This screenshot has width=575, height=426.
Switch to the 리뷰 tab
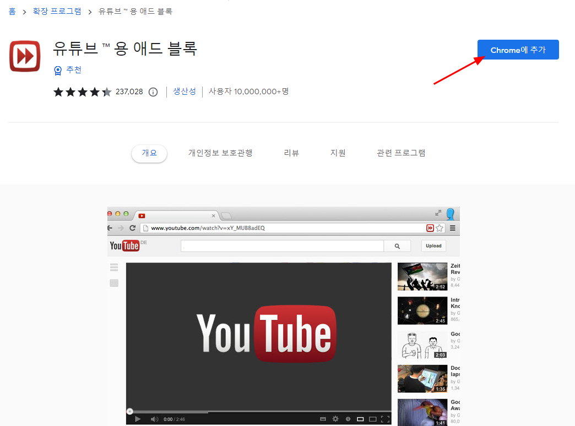click(x=291, y=153)
